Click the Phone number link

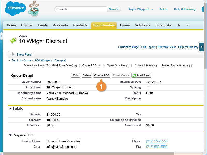click(157, 141)
